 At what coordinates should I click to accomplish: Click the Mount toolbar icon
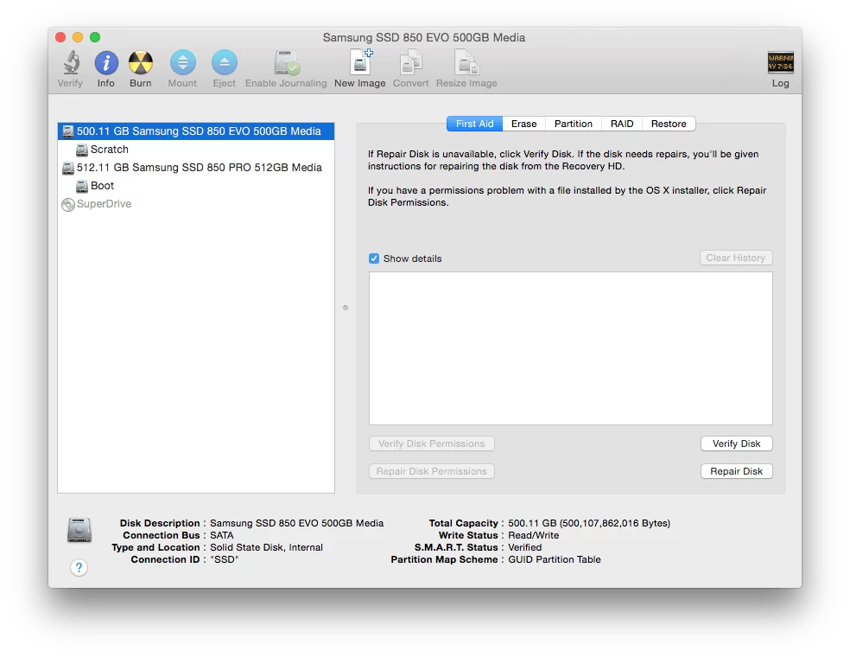(182, 62)
